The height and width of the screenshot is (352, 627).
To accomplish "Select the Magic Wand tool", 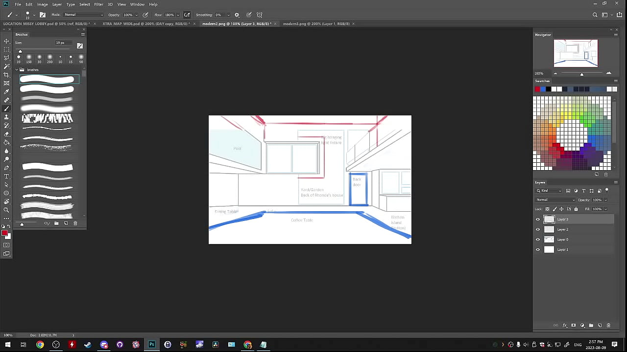I will pyautogui.click(x=6, y=66).
